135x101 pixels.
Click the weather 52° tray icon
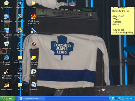click(x=116, y=99)
